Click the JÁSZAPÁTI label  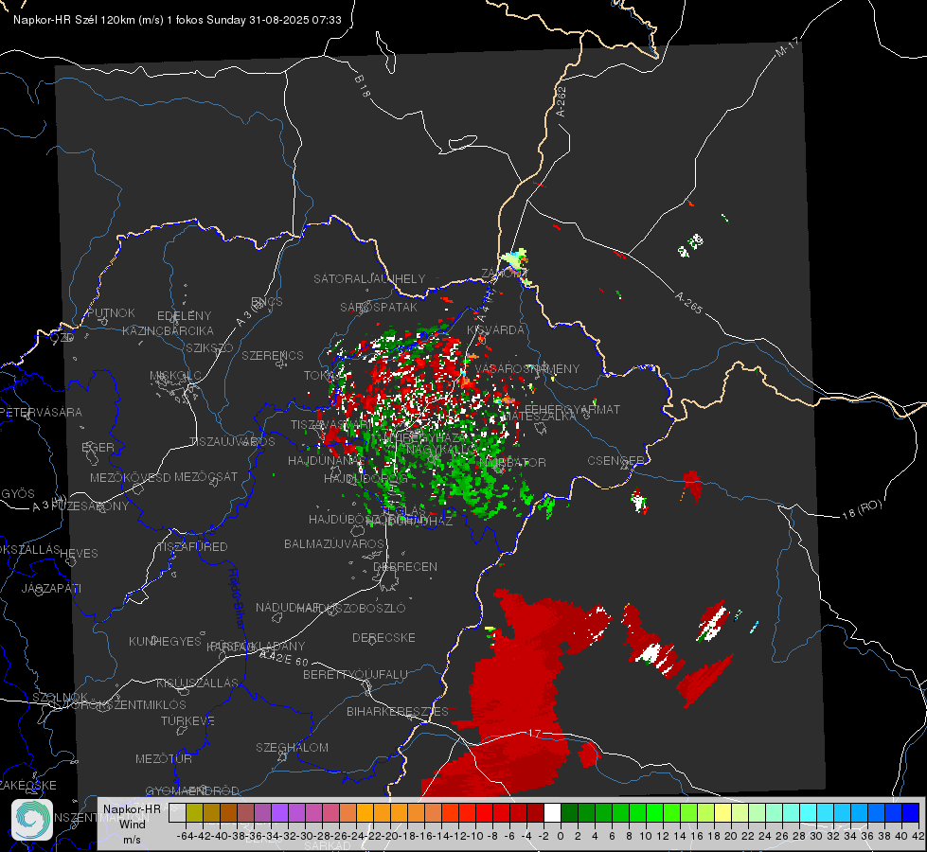point(51,588)
